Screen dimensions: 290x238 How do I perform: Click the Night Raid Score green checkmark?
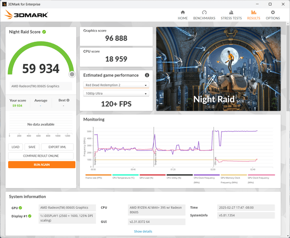click(x=44, y=32)
